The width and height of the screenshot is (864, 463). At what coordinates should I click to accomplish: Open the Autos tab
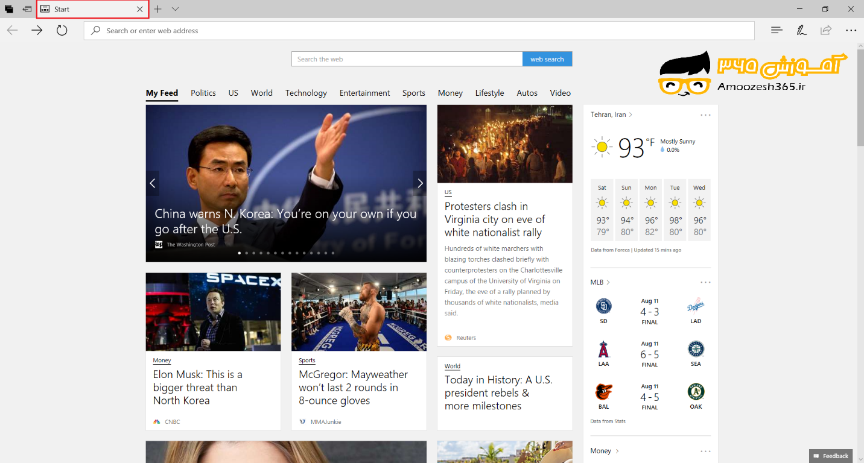pos(527,93)
